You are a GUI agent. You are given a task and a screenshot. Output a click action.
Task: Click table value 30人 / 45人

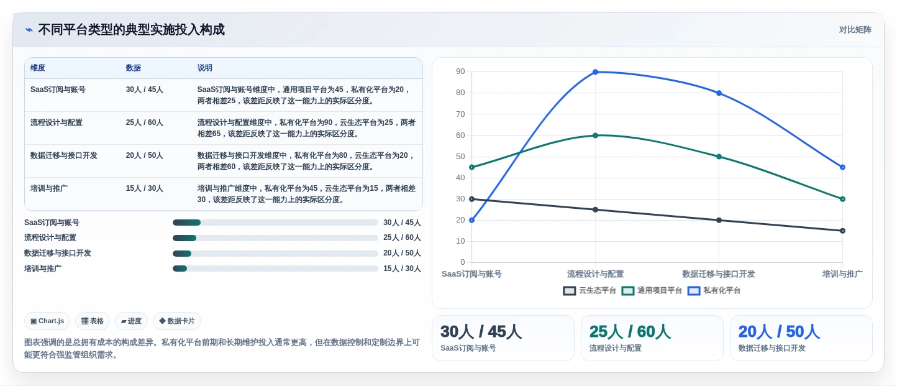[x=145, y=90]
